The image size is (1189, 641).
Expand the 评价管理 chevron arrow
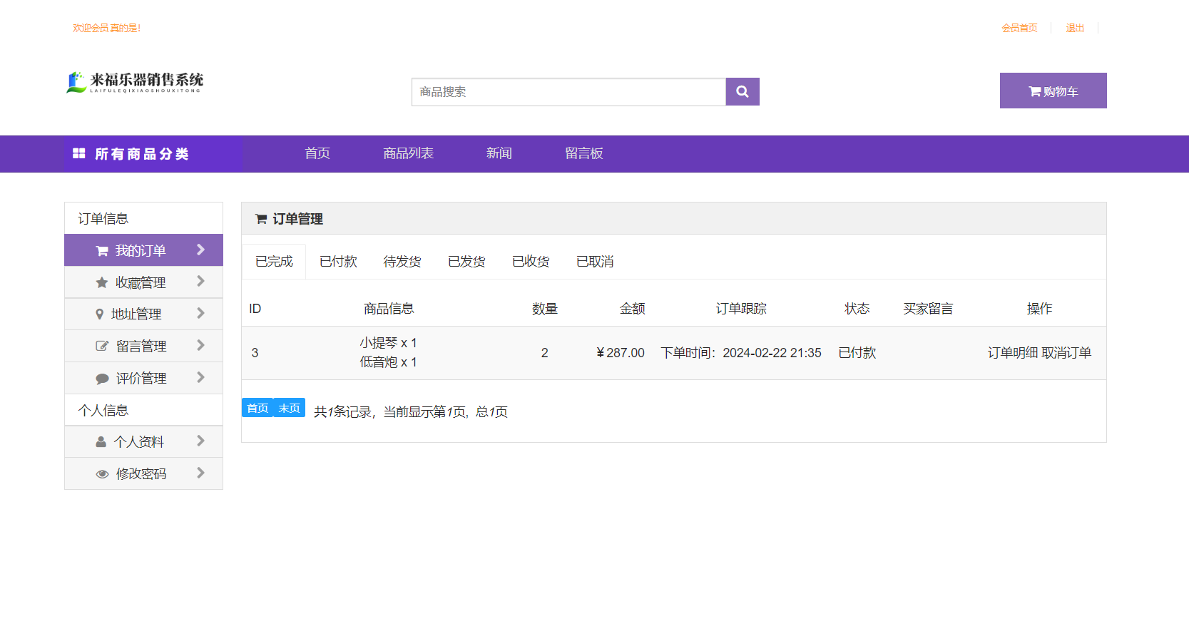(x=200, y=377)
